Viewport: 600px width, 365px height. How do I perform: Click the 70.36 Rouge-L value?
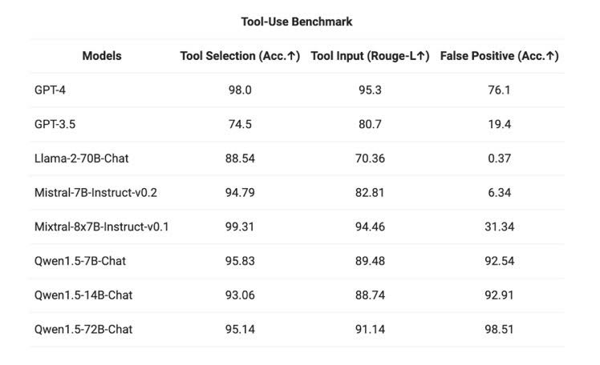point(370,158)
